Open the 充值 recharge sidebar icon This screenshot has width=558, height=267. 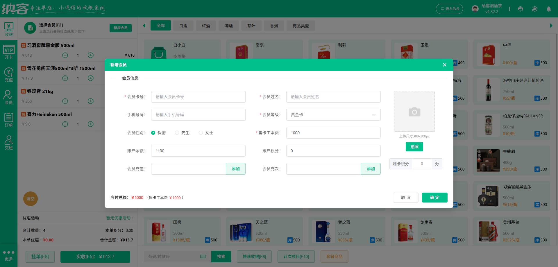(9, 74)
